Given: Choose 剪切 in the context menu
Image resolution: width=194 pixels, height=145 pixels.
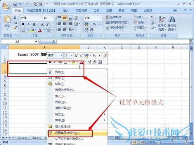Looking at the screenshot, I should [x=78, y=72].
